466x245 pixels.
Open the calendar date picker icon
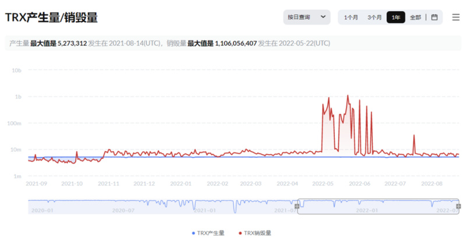(434, 17)
